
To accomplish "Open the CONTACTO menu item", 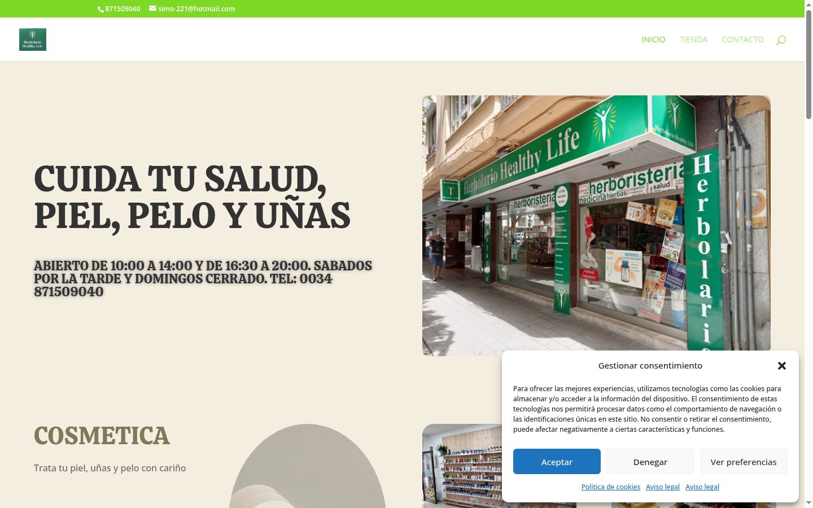I will coord(742,40).
